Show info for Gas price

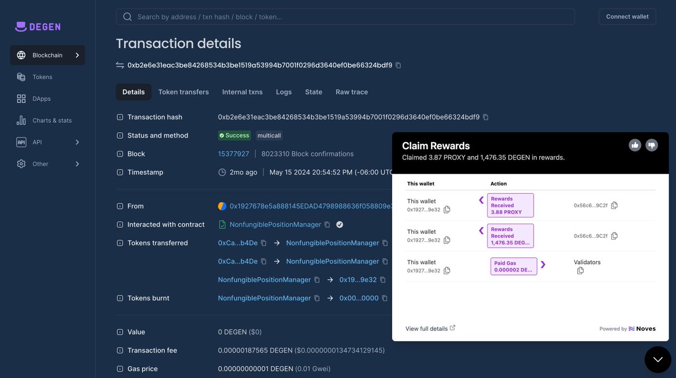119,369
